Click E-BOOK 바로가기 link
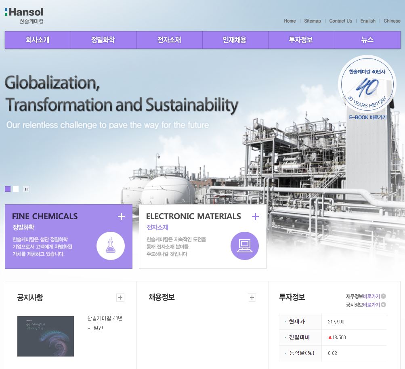This screenshot has height=369, width=405. [x=368, y=117]
